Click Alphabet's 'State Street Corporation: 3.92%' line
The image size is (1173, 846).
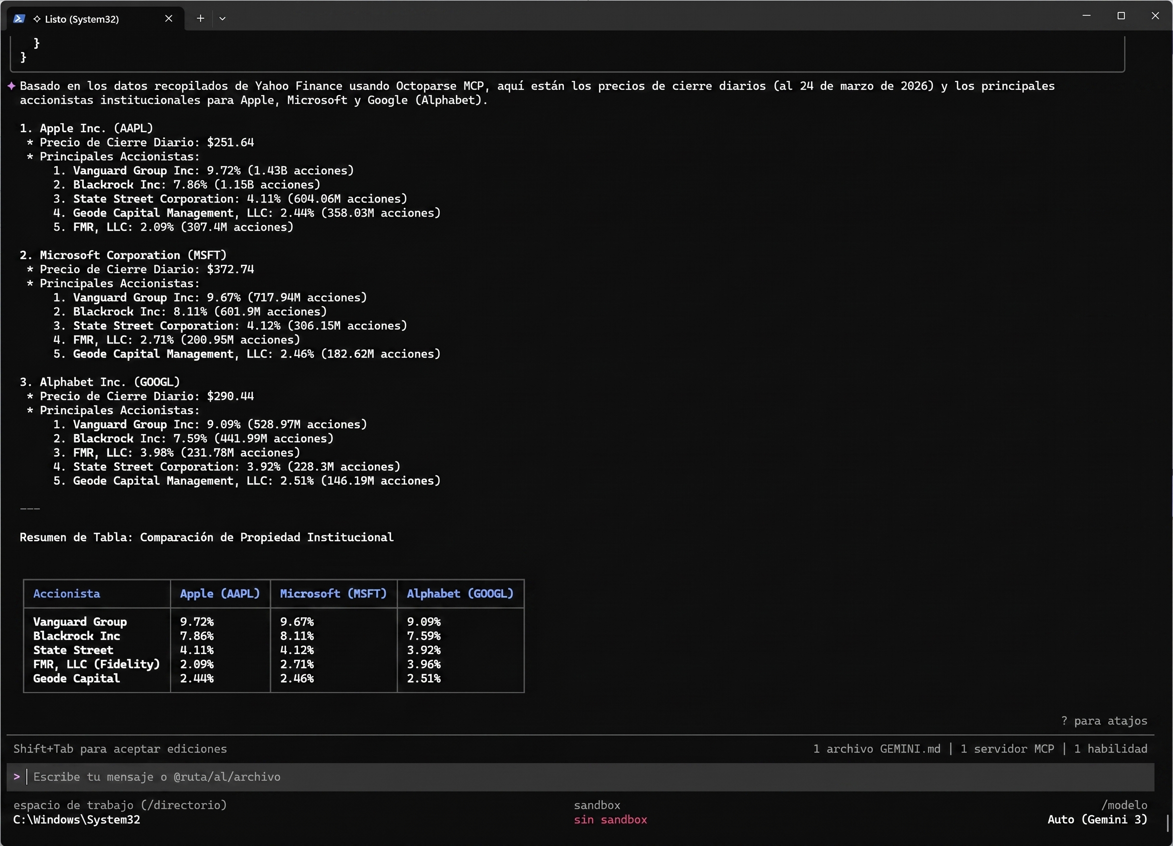pos(227,467)
